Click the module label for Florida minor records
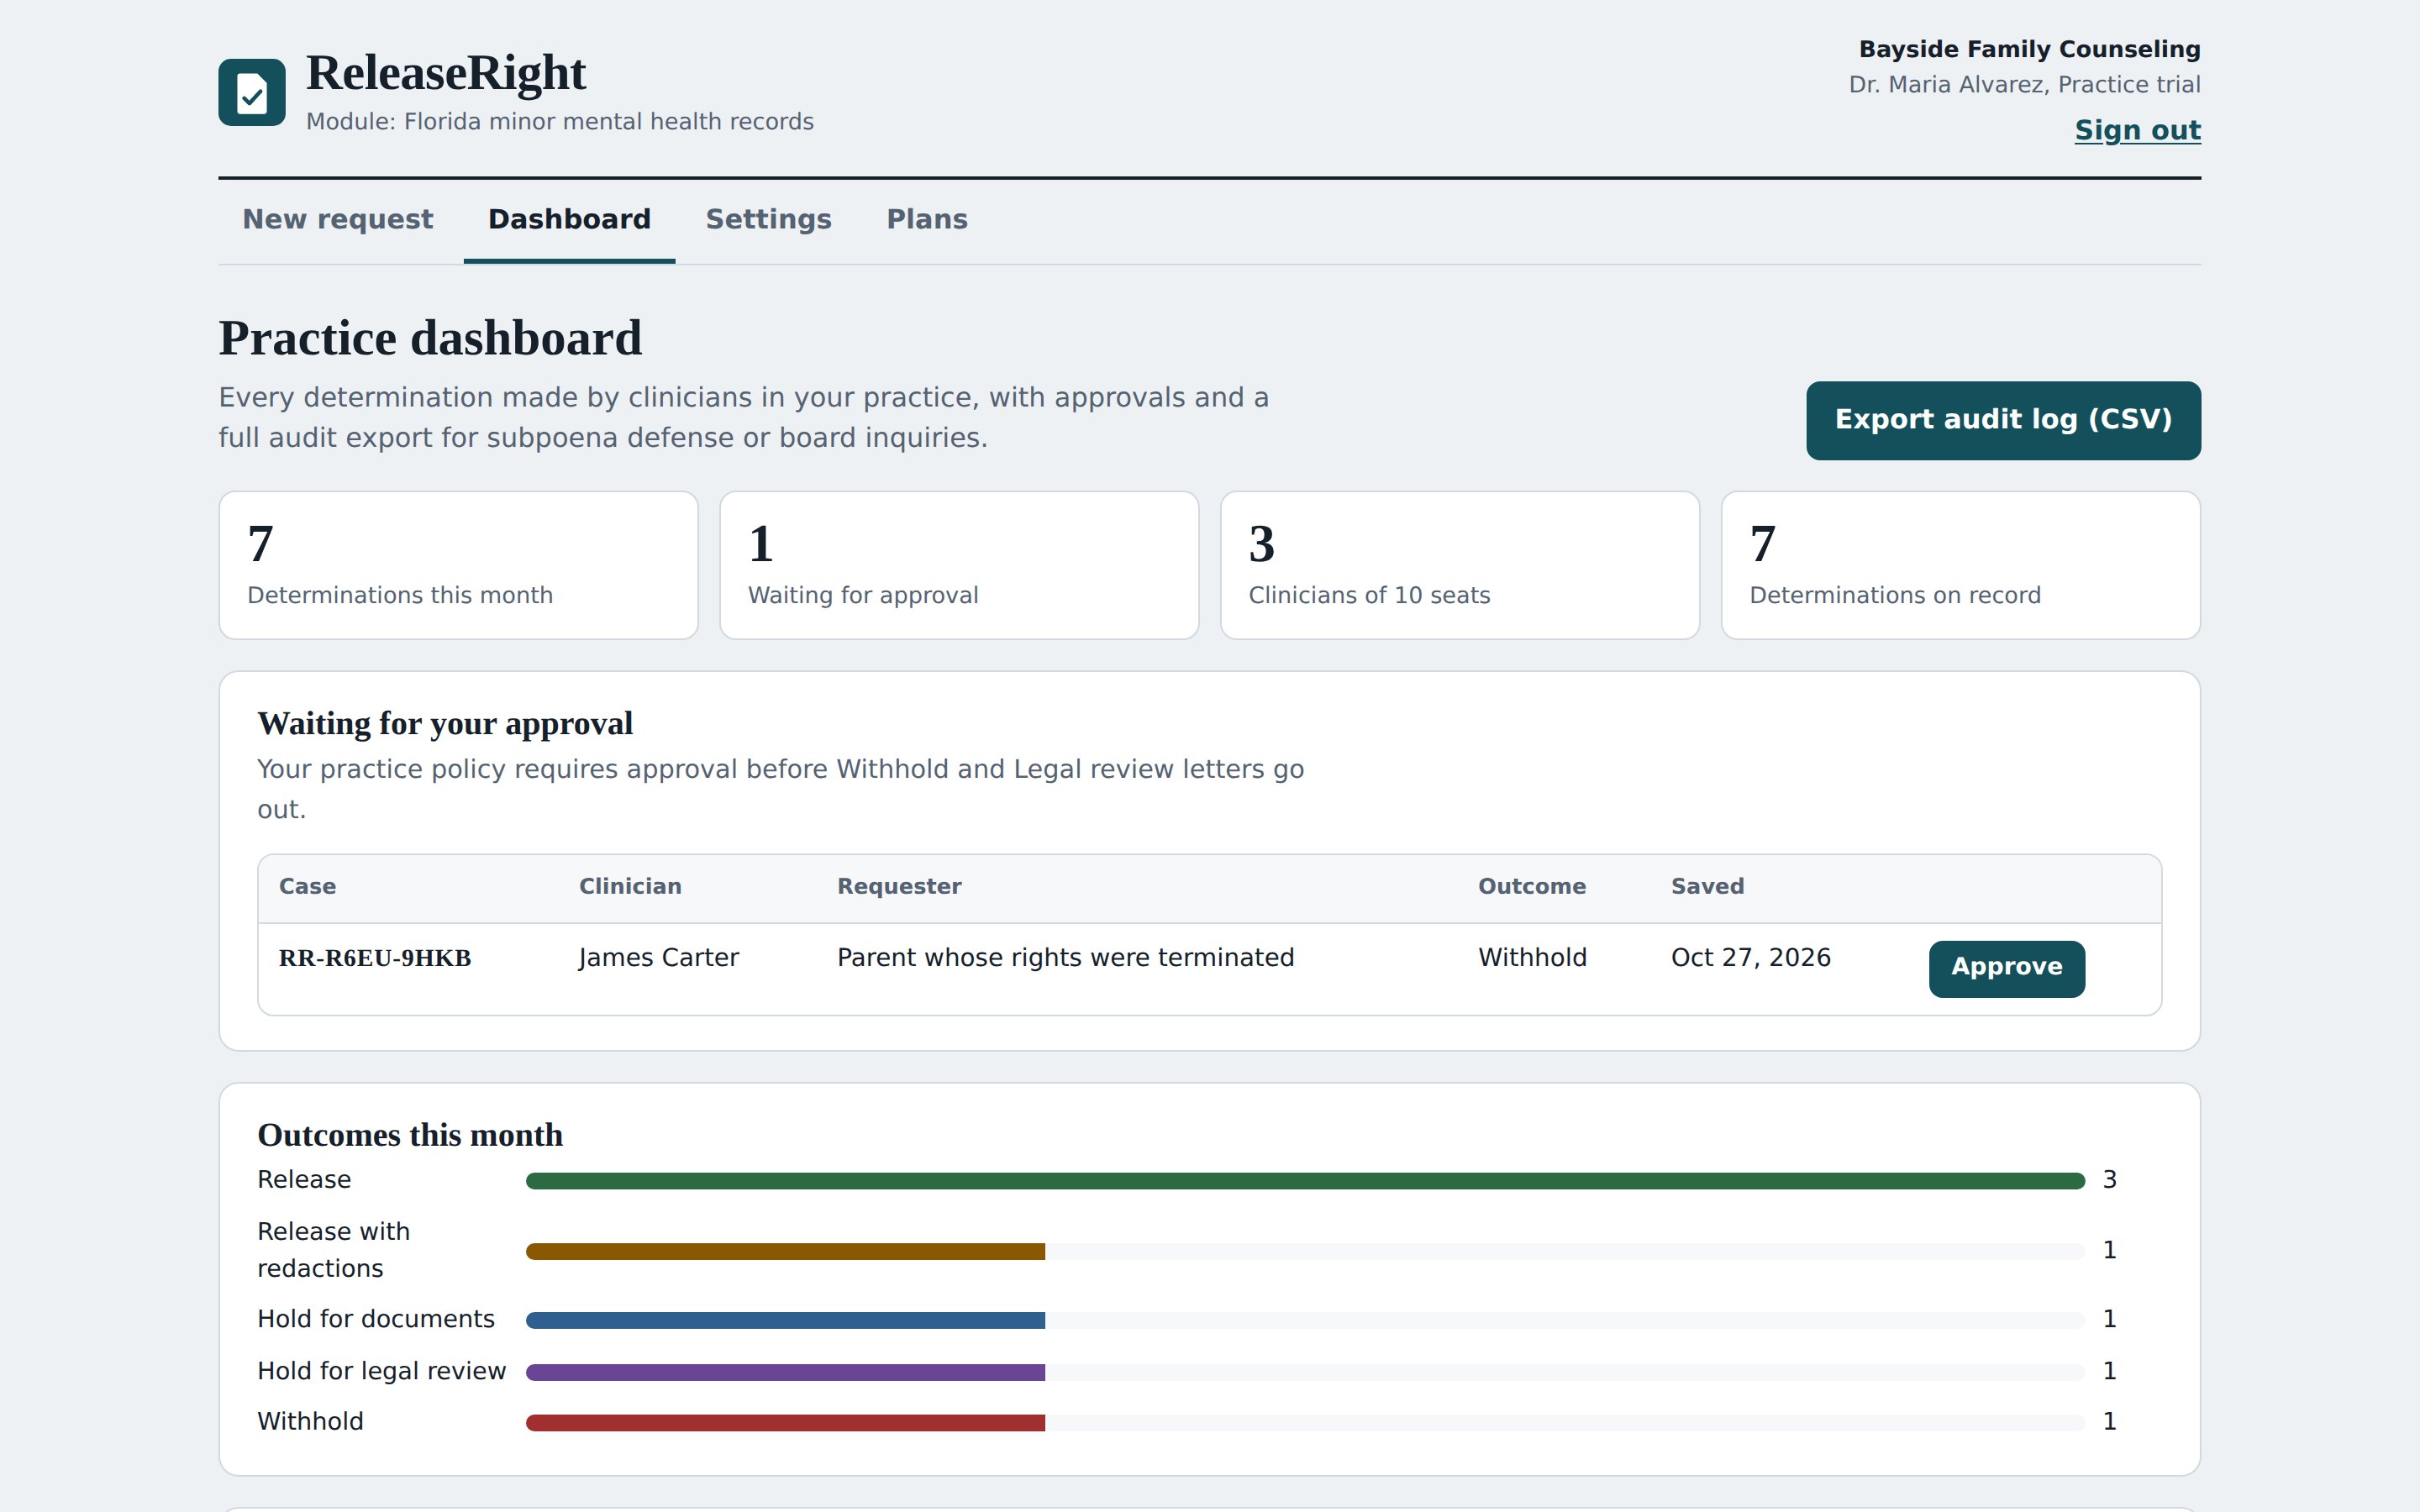Screen dimensions: 2420x1512 559,122
